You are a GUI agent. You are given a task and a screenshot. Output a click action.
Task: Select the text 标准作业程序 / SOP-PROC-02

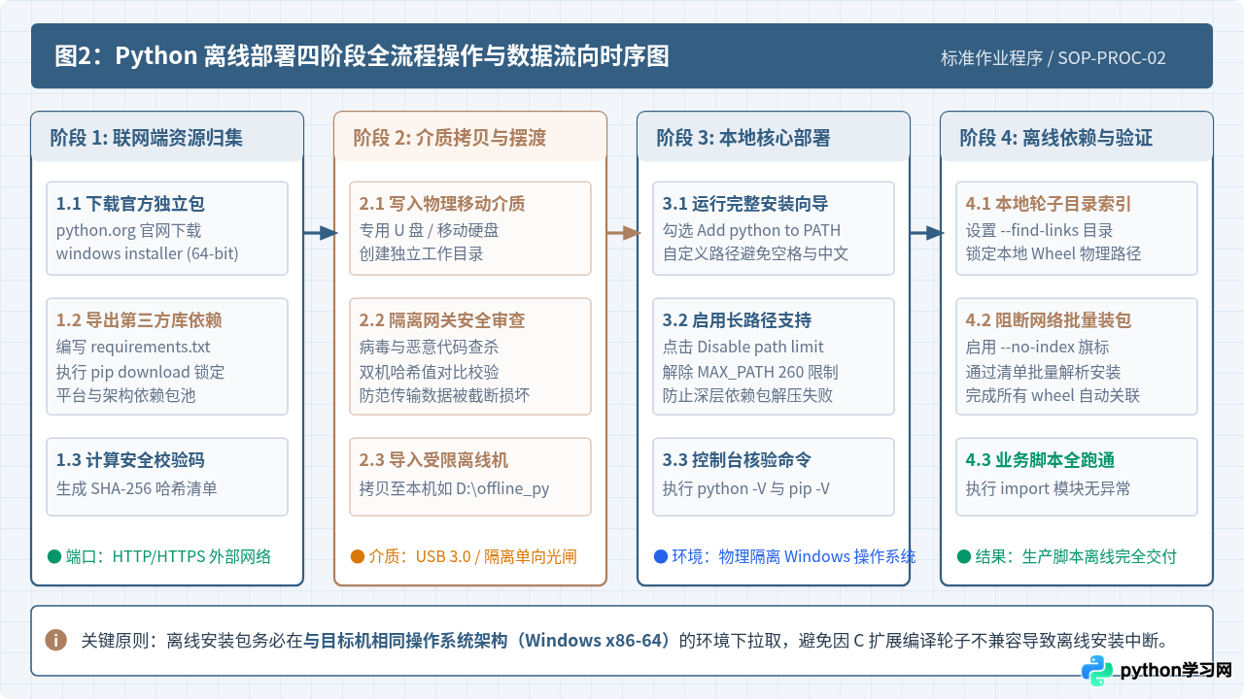point(1054,58)
